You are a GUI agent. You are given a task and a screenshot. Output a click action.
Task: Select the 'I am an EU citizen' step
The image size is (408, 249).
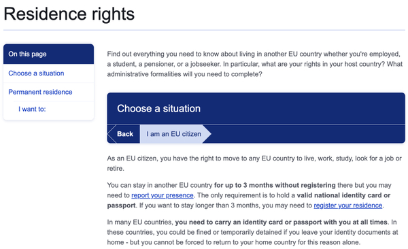click(173, 134)
